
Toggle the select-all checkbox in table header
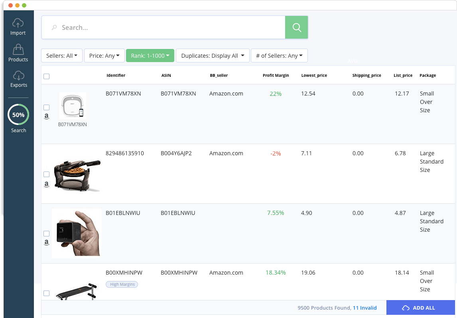47,76
